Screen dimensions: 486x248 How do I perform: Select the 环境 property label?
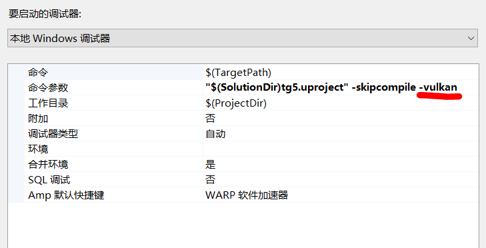pyautogui.click(x=38, y=149)
